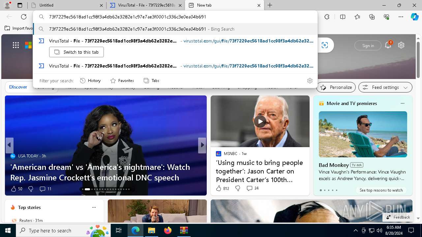Open the Import favorites bookmark
Screen dimensions: 422x237
click(19, 28)
